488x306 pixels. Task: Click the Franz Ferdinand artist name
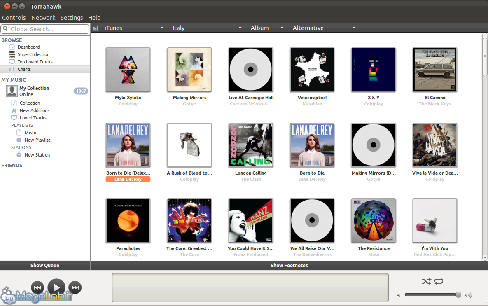tap(250, 255)
